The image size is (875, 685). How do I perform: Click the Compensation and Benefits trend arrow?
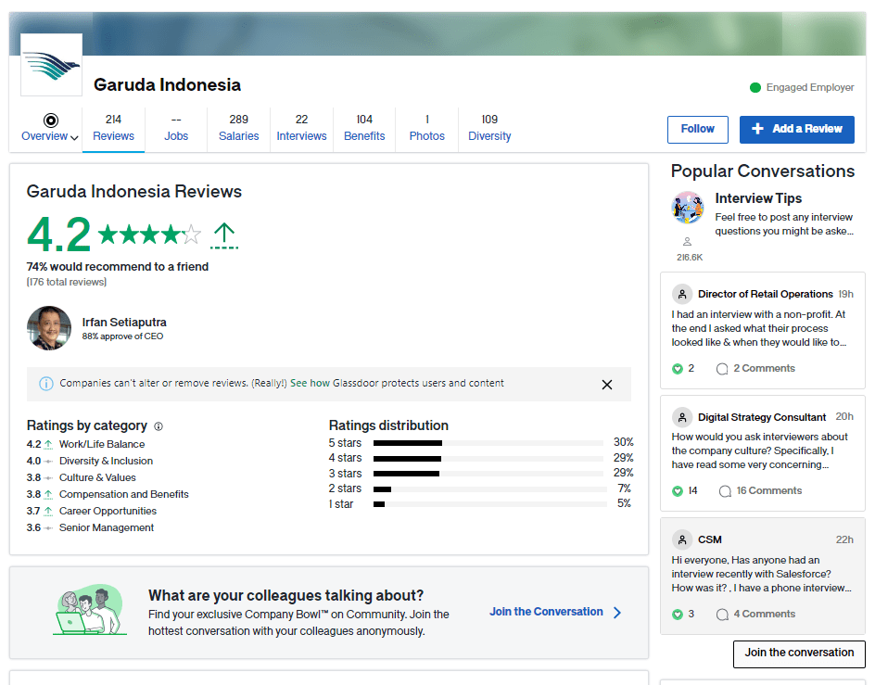[x=48, y=495]
